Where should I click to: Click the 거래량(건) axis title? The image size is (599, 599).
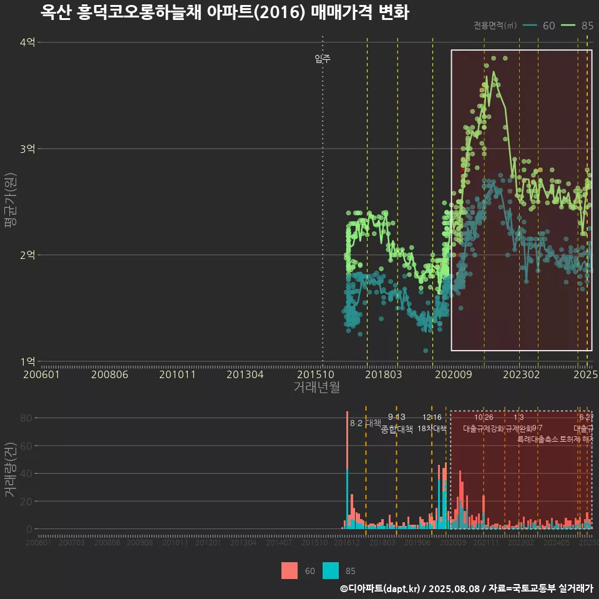click(x=11, y=470)
